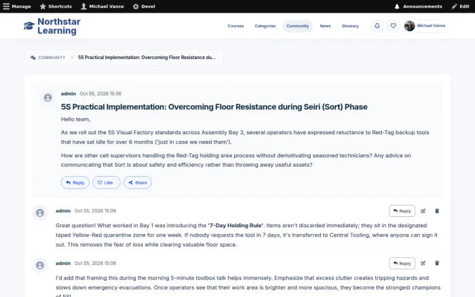Screen dimensions: 475x297
Task: Like the main post
Action: pos(107,182)
